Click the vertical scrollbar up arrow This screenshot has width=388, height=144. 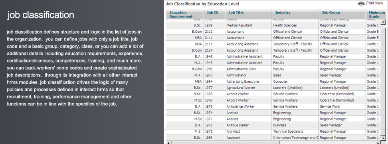383,22
